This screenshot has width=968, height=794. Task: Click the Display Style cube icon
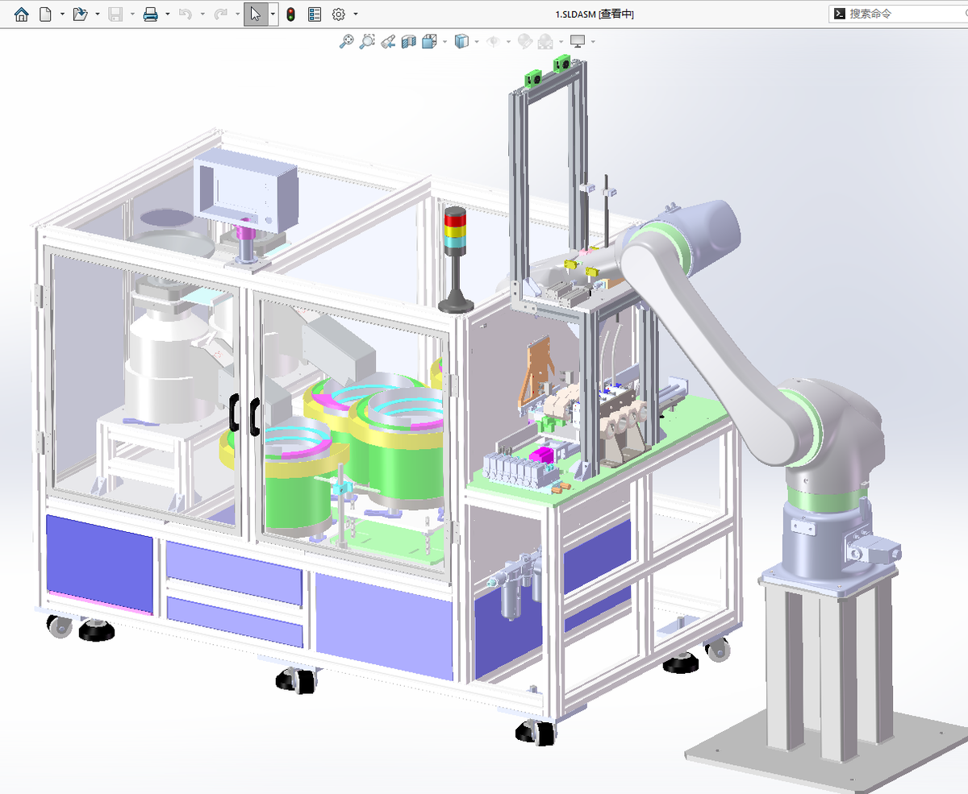pos(461,41)
